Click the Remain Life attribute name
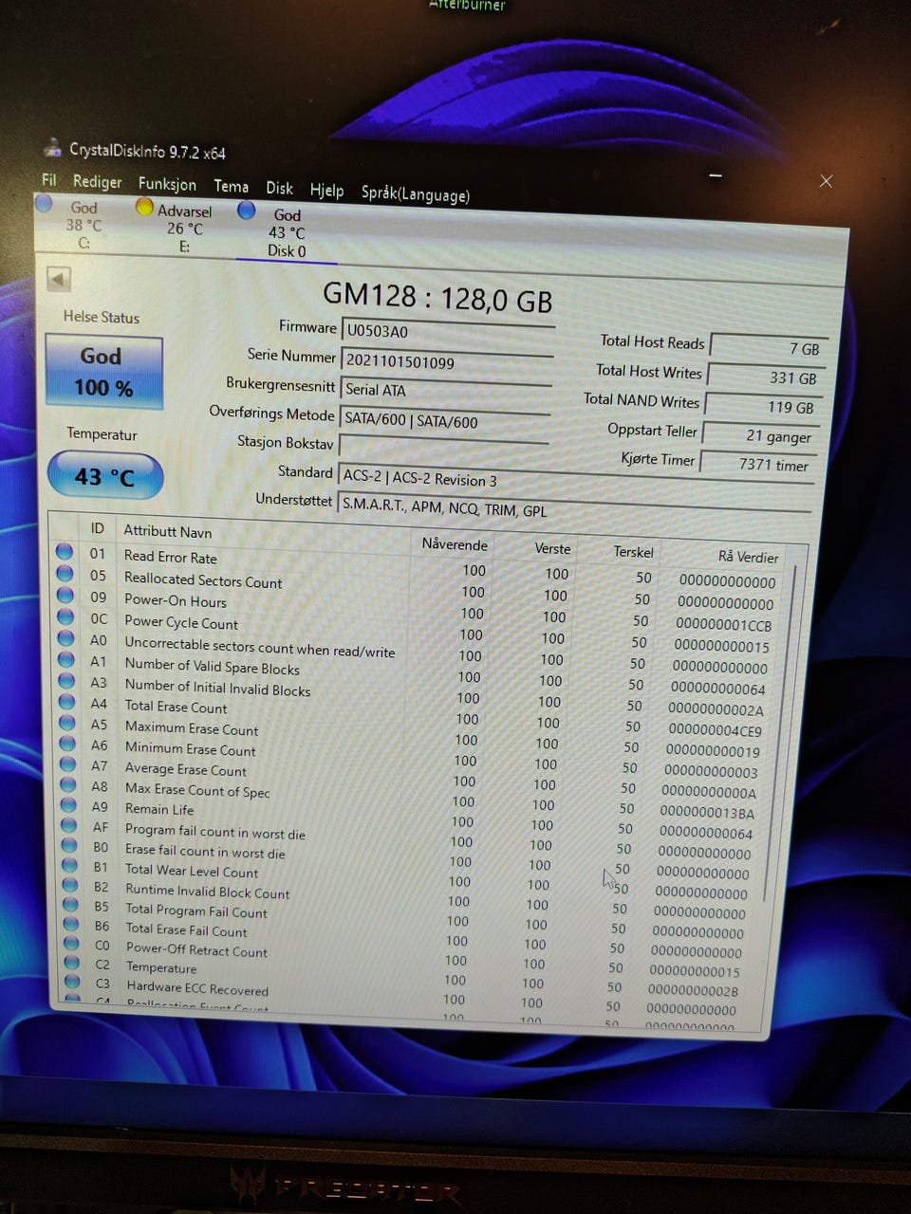Screen dimensions: 911x1214 [x=159, y=808]
